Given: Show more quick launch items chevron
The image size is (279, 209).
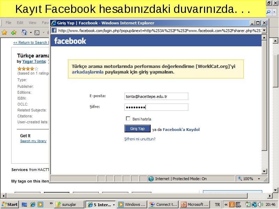Looking at the screenshot, I should click(x=51, y=203).
